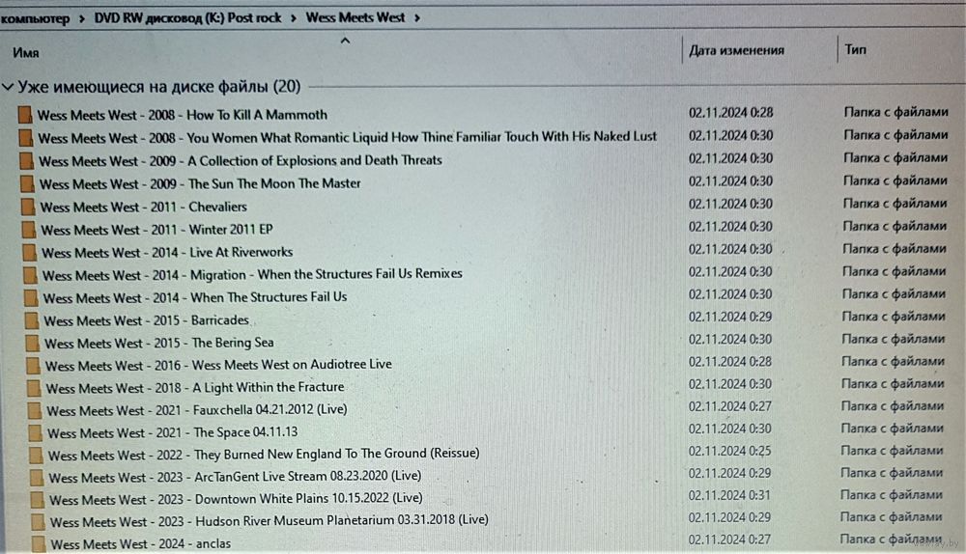Click date '02.11.2024 0:27' of Fauxchella row

729,407
